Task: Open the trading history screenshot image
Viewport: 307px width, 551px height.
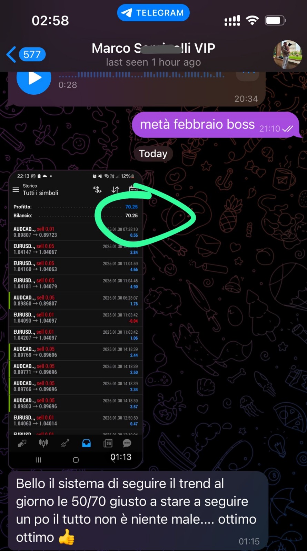Action: click(x=76, y=319)
